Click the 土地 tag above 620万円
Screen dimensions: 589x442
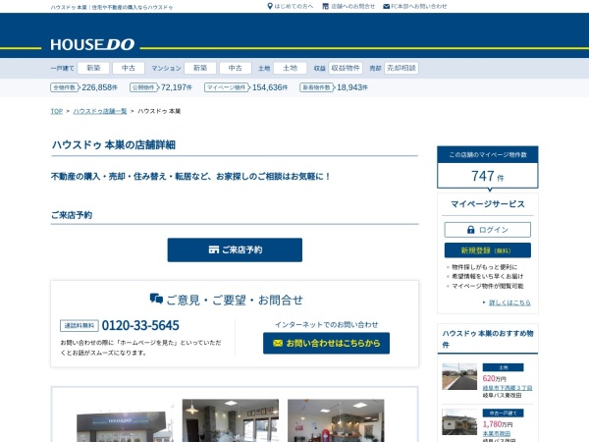(503, 367)
